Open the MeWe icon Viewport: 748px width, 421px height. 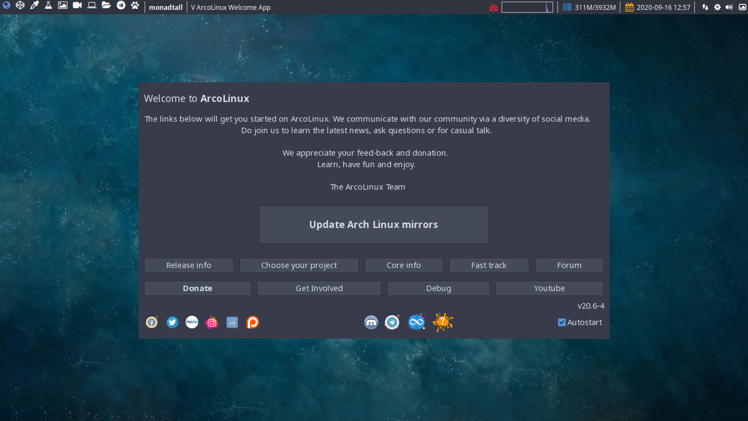click(x=192, y=322)
